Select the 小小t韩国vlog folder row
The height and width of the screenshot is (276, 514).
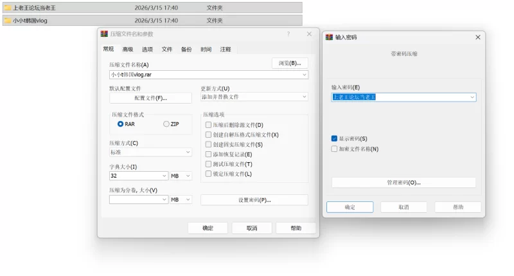(x=152, y=21)
